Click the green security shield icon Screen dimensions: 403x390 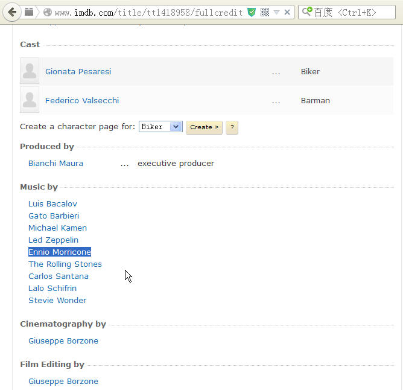point(252,12)
